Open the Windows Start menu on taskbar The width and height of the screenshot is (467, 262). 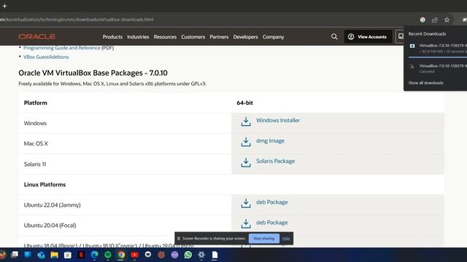pyautogui.click(x=28, y=255)
